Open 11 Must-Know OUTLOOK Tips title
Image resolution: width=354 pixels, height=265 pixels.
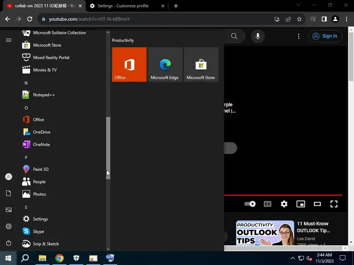click(313, 227)
